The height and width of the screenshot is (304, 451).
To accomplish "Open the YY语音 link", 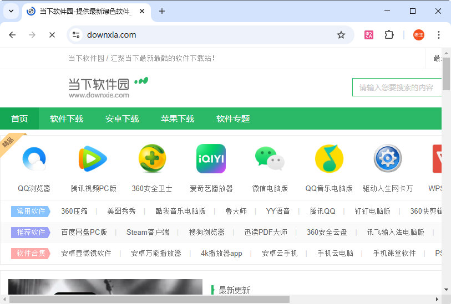I will (278, 212).
